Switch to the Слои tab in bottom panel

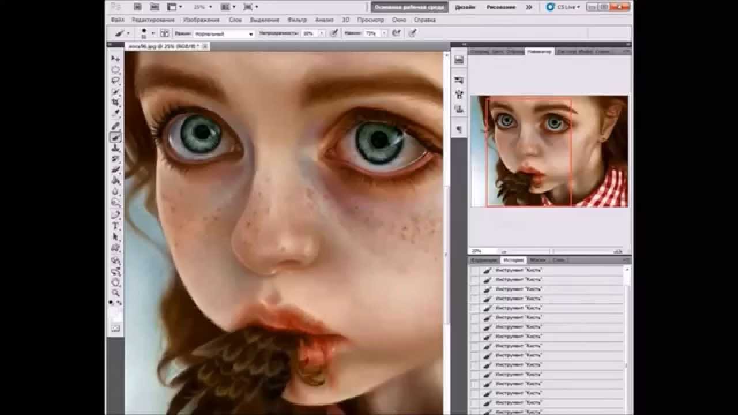pos(559,260)
